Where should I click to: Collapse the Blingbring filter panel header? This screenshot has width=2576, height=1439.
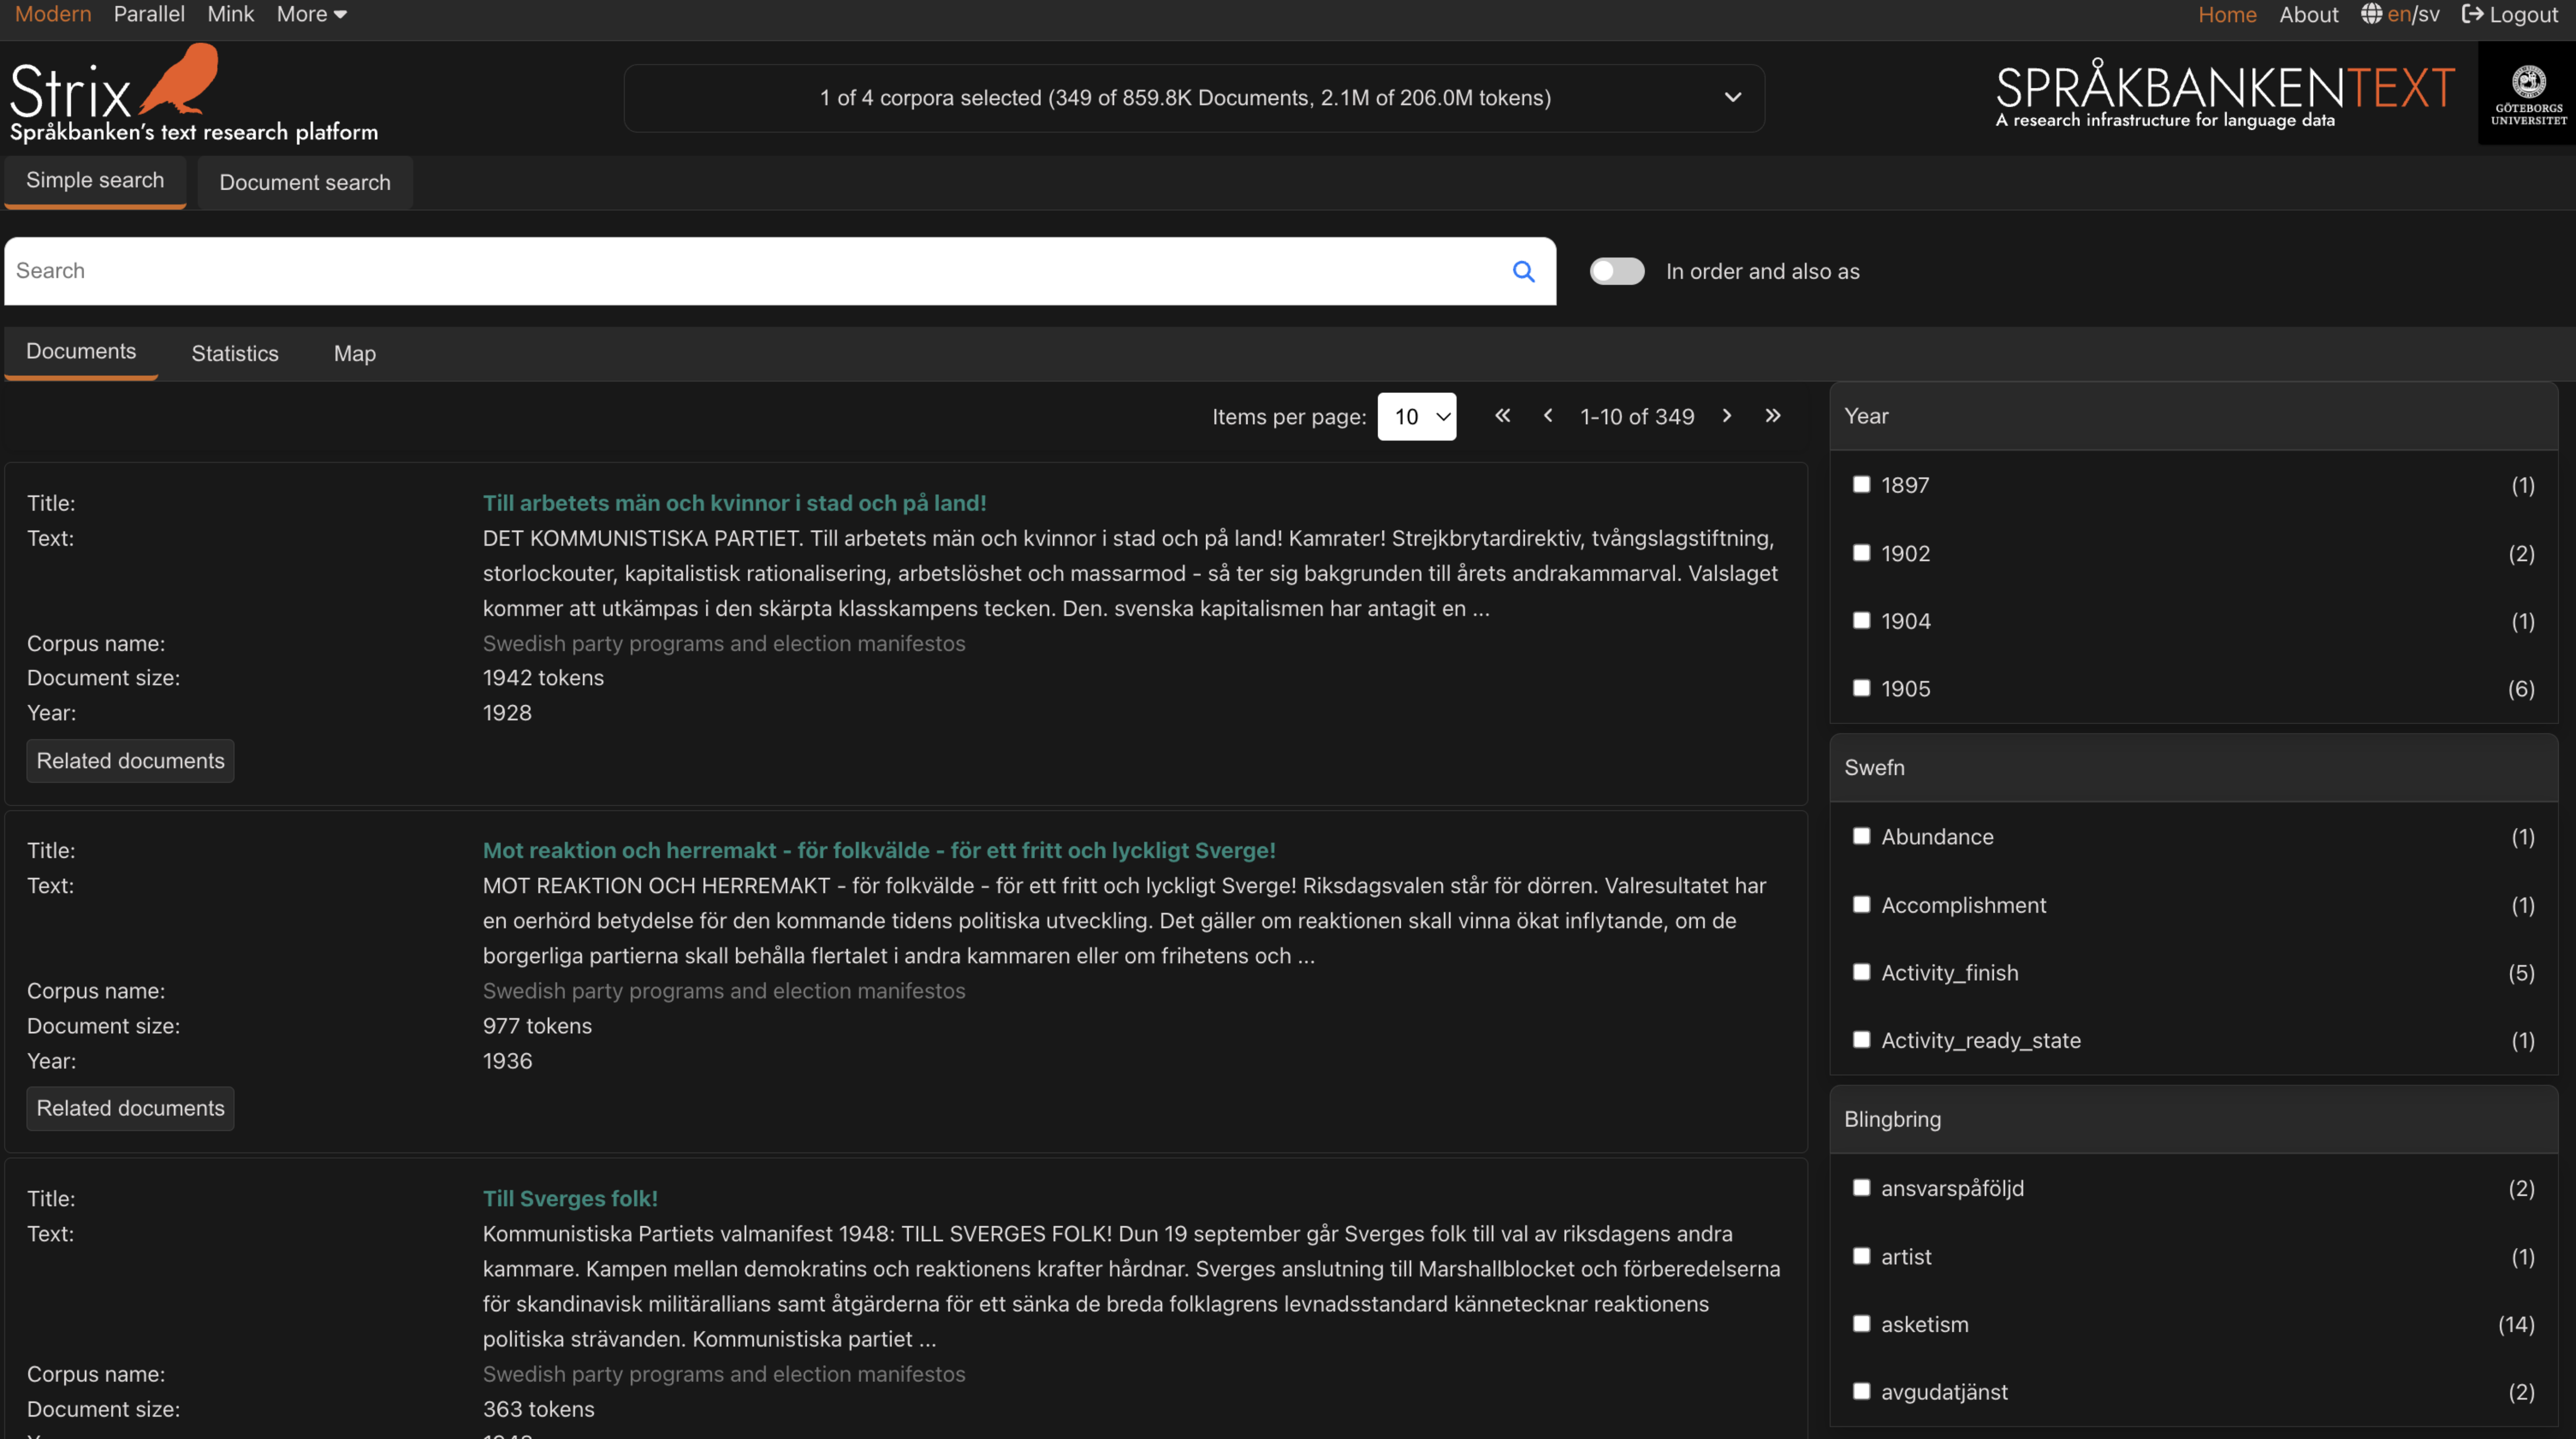(2193, 1119)
